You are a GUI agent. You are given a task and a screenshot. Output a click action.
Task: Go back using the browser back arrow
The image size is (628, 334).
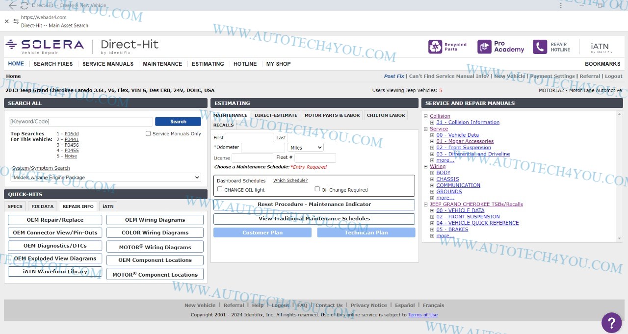[x=12, y=6]
